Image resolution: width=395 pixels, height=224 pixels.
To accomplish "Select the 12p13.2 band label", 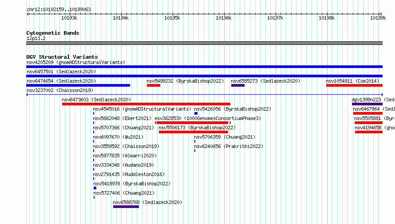I will 36,38.
